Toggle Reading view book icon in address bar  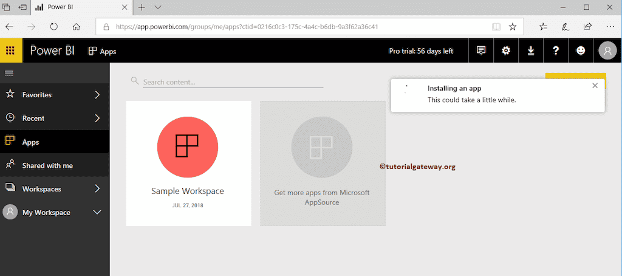tap(496, 27)
